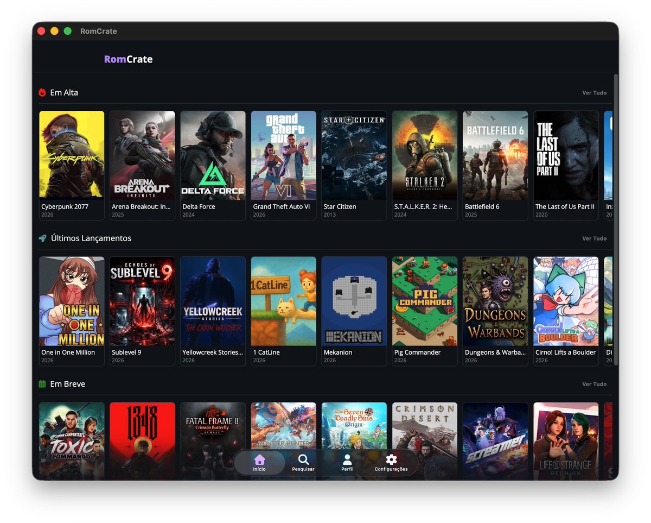The width and height of the screenshot is (651, 523).
Task: Open The Last of Us Part II cover
Action: (x=566, y=155)
